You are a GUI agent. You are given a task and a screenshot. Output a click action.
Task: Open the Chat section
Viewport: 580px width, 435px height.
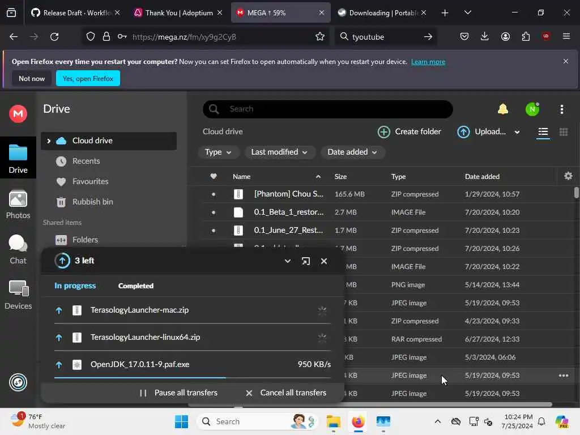click(18, 250)
